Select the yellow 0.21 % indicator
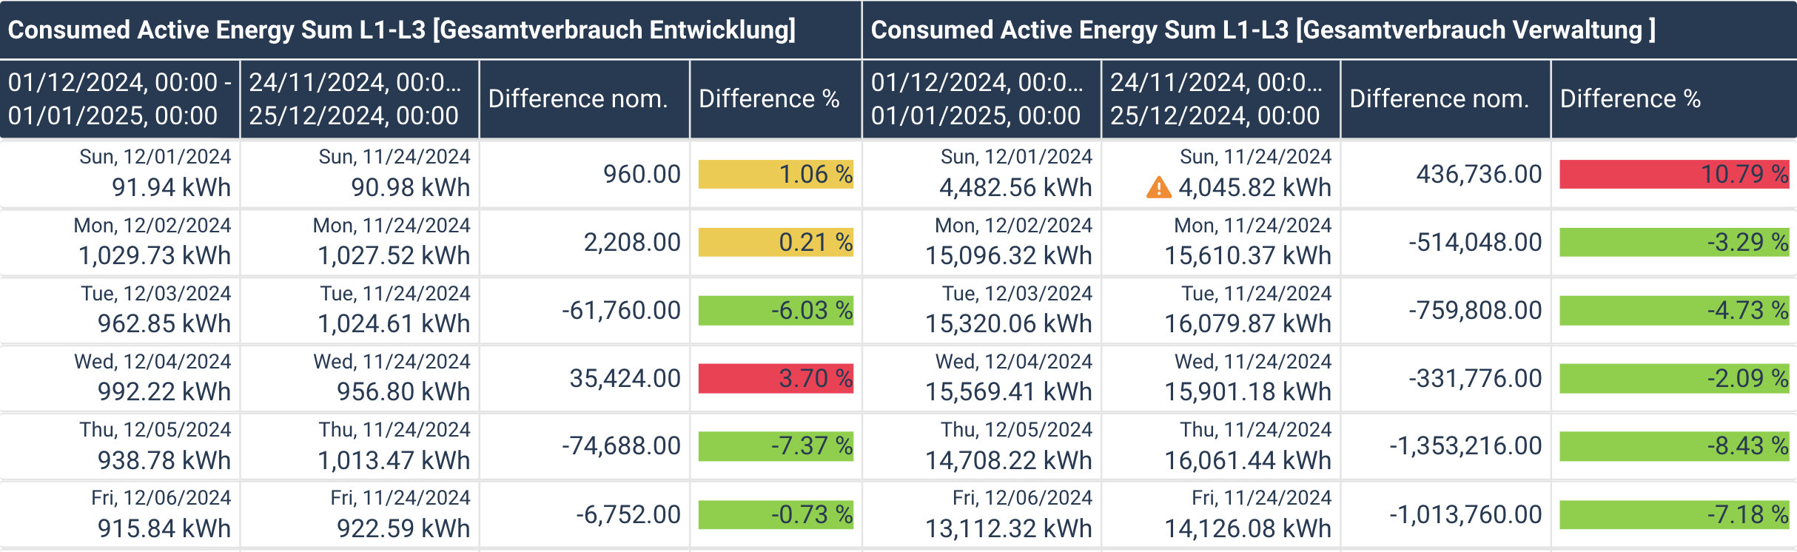The image size is (1797, 552). pyautogui.click(x=776, y=242)
